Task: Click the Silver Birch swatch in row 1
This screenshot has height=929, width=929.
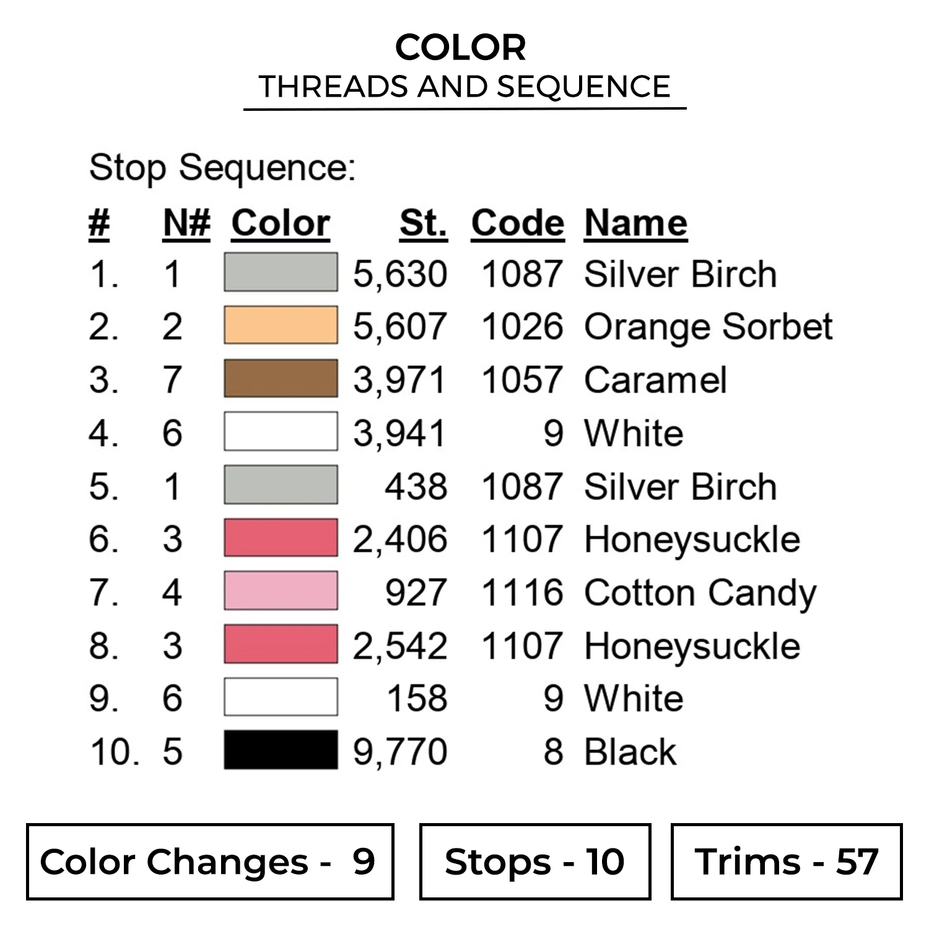Action: tap(281, 272)
